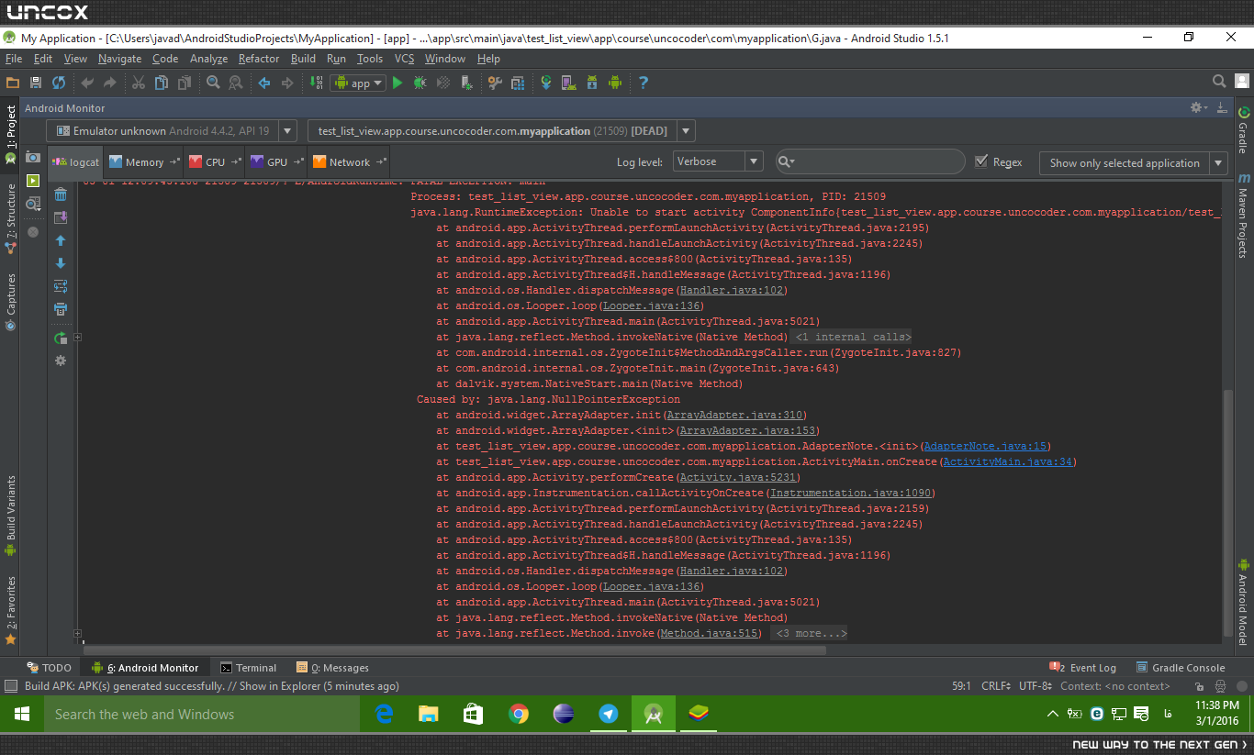Open the Log level Verbose dropdown
This screenshot has width=1254, height=755.
(x=718, y=161)
